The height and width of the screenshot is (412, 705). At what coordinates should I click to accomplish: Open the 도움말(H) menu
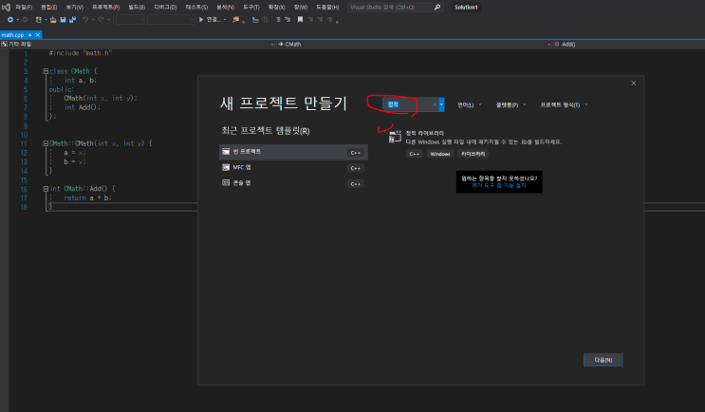pos(327,8)
